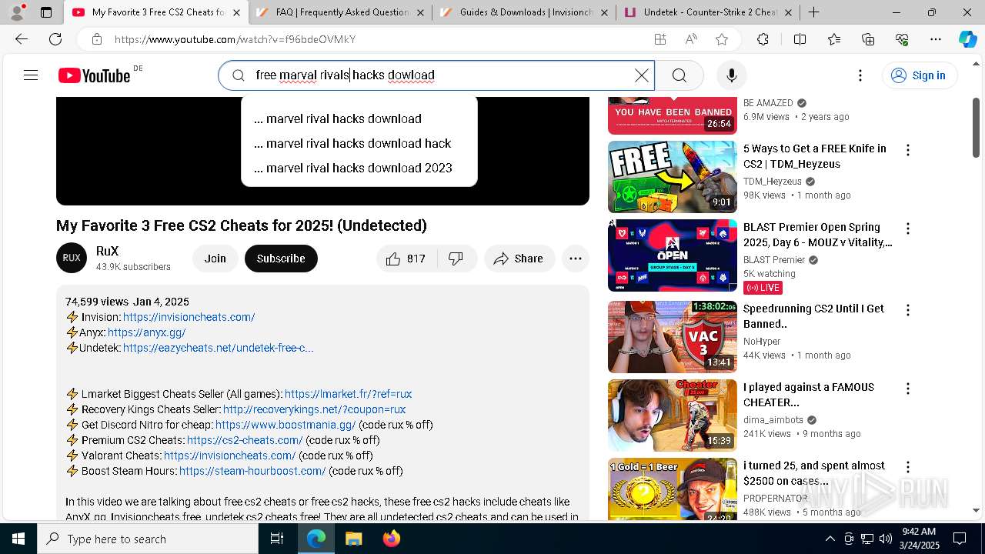Subscribe to RuX channel
Screen dimensions: 985x554
[281, 259]
